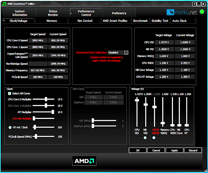Click the CPU VID voltage slider handle
208x173 pixels.
pos(137,100)
